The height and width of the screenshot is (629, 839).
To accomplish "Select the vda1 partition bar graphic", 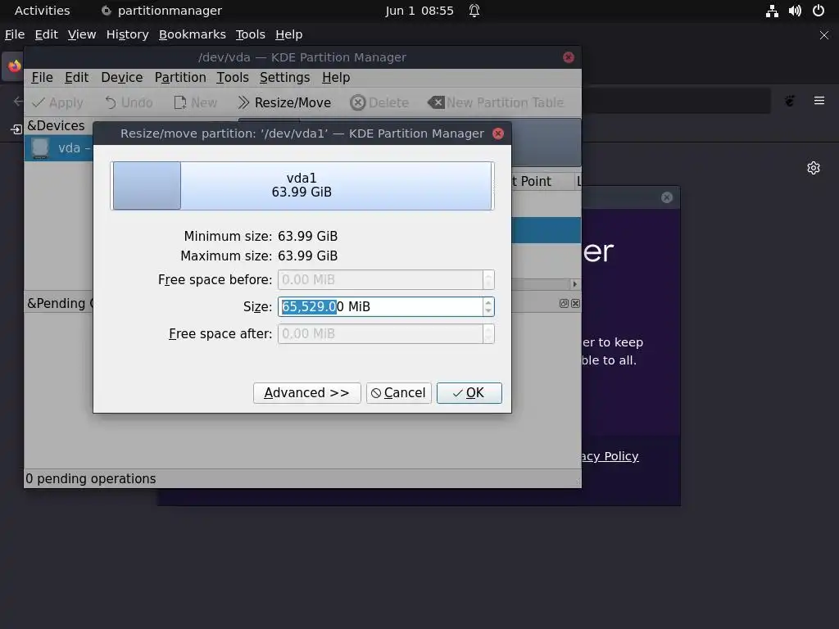I will [x=302, y=186].
